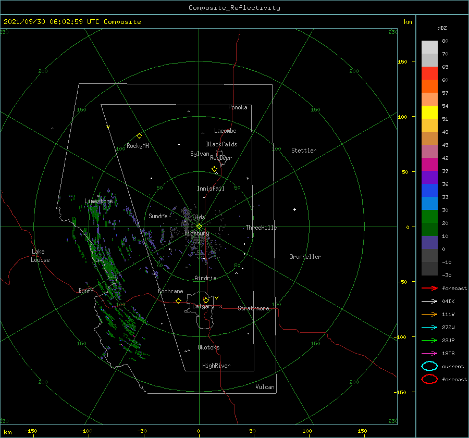This screenshot has width=469, height=438.
Task: Click the red forecast ellipse in legend
Action: coord(429,379)
